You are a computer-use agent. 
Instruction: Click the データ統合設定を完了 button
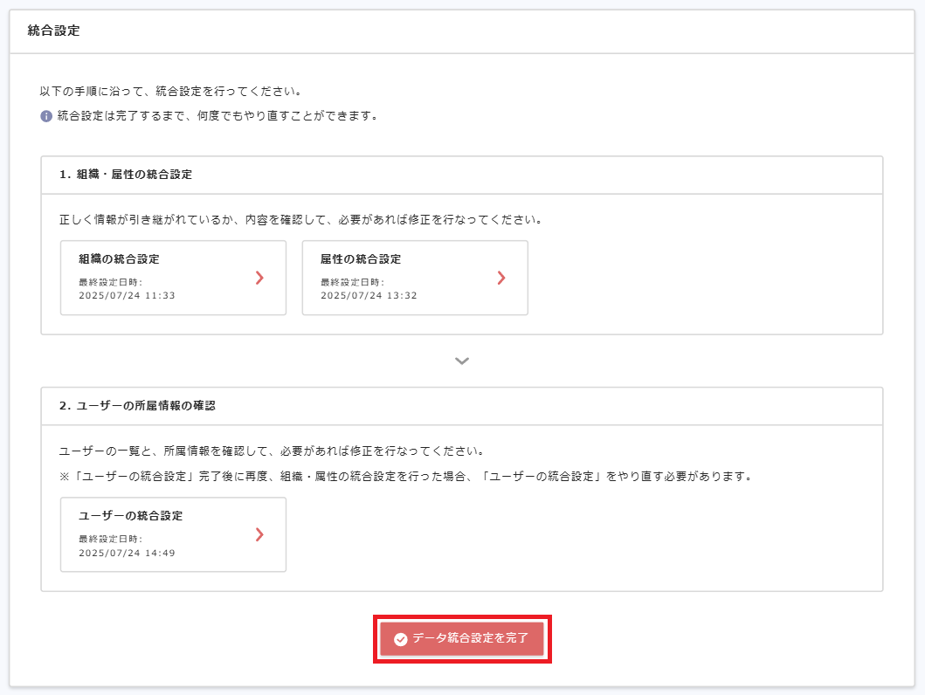coord(462,639)
